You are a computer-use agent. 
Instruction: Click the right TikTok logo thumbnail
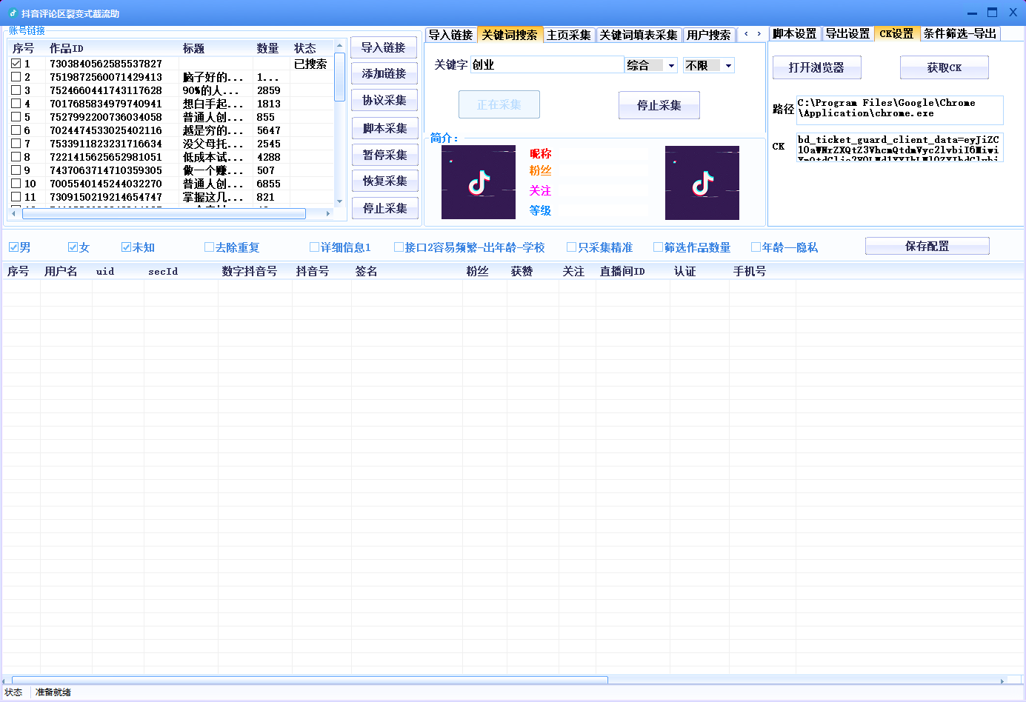coord(701,182)
